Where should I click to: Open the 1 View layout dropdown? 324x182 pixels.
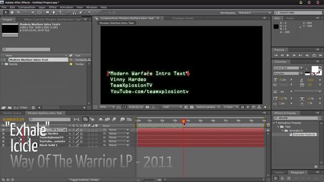[231, 107]
